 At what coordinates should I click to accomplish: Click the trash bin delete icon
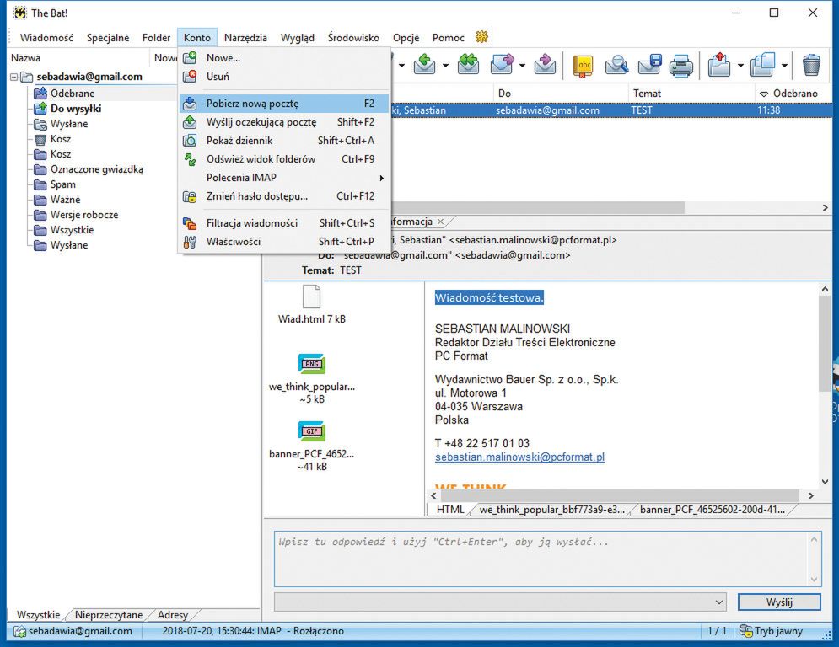(x=811, y=65)
